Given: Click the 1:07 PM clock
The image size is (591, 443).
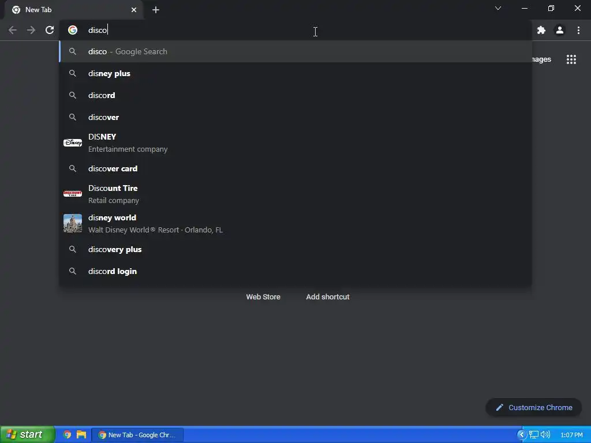Looking at the screenshot, I should (x=571, y=435).
